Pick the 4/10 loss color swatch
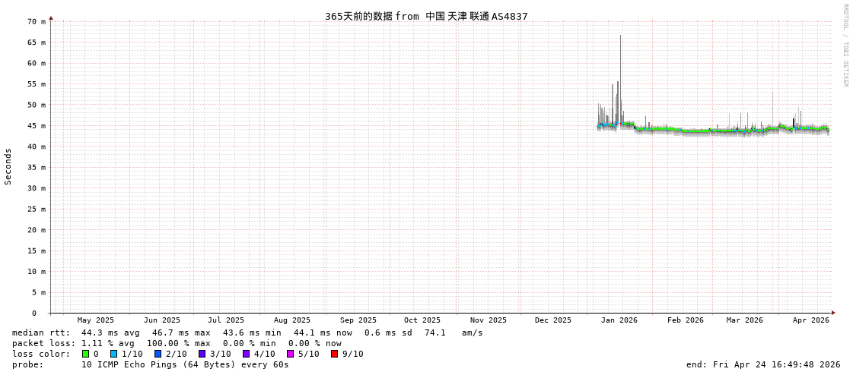This screenshot has width=853, height=375. coord(246,354)
